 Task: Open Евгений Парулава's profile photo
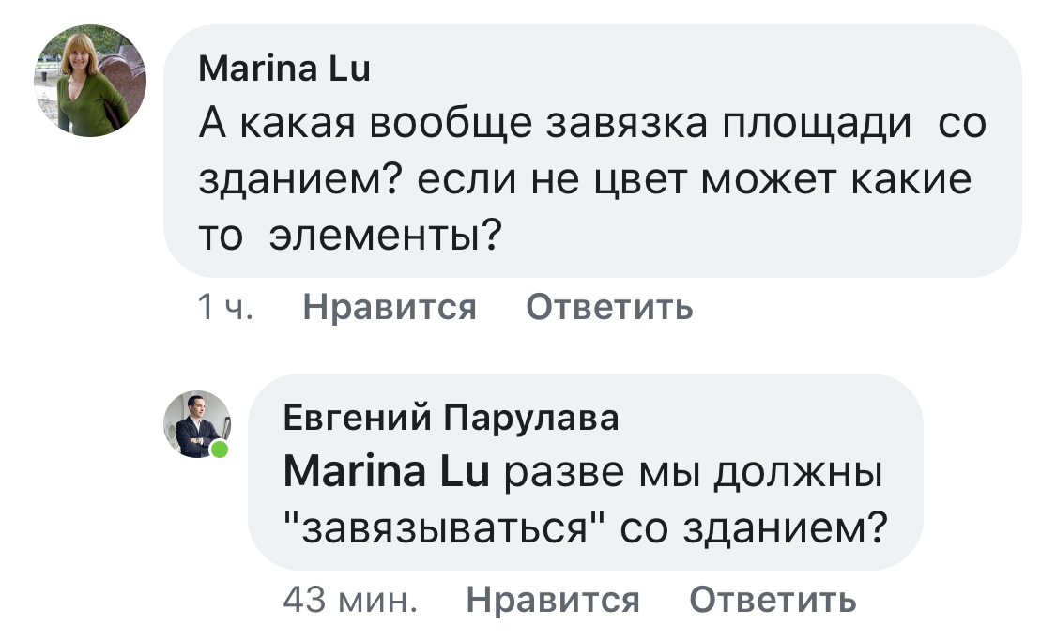click(x=198, y=424)
